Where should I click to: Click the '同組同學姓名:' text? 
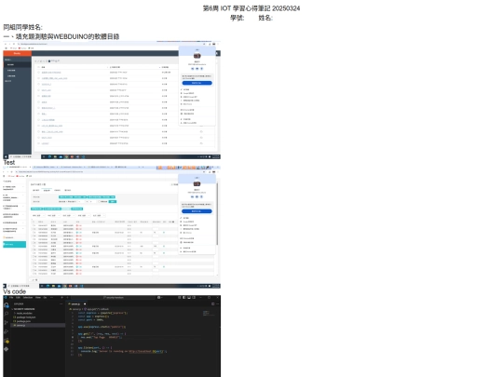(x=22, y=27)
